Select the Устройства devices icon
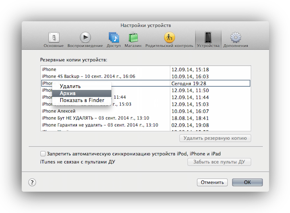 208,38
